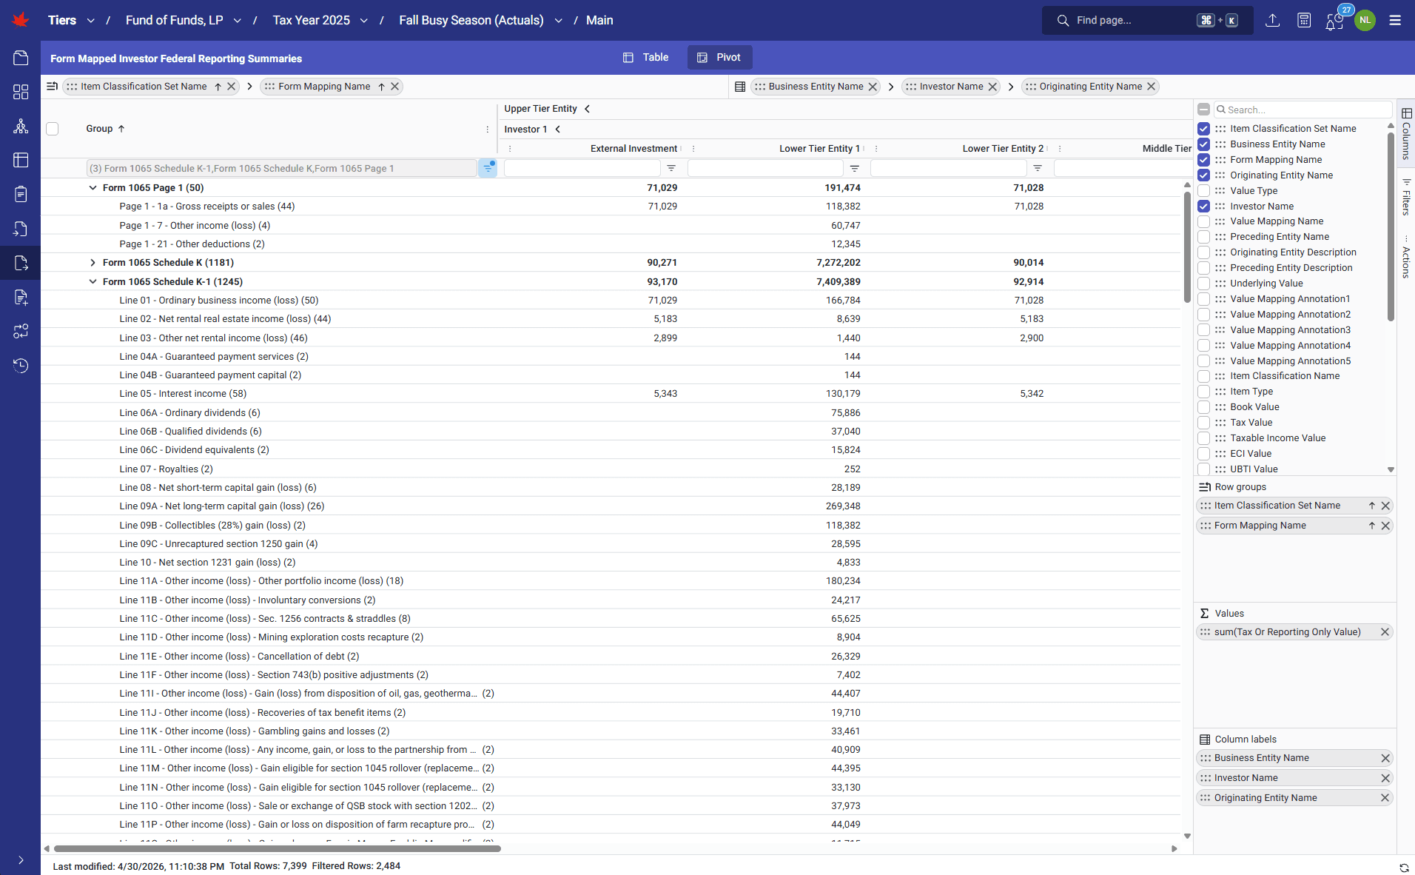Open notifications bell with 27 badge

(x=1336, y=20)
